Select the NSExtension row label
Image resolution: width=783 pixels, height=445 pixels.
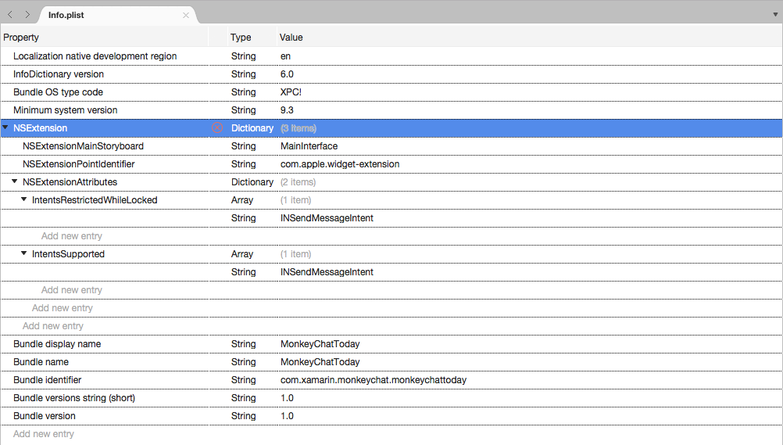click(40, 128)
